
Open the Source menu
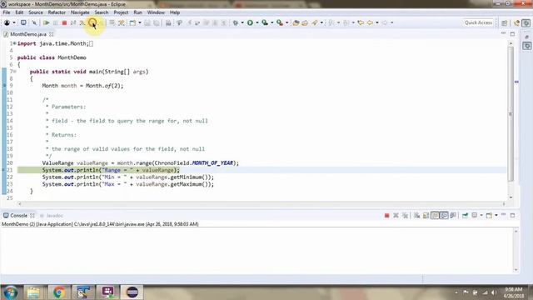(x=36, y=12)
